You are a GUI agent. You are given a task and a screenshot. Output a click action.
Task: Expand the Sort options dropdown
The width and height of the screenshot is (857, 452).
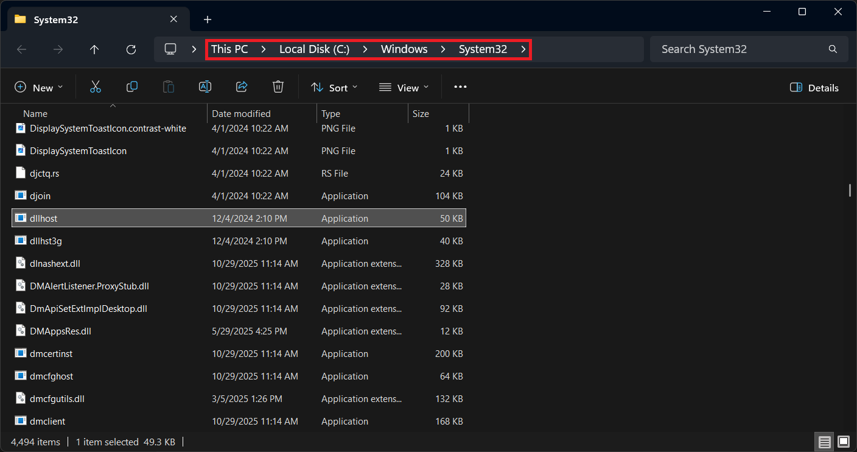(x=334, y=88)
